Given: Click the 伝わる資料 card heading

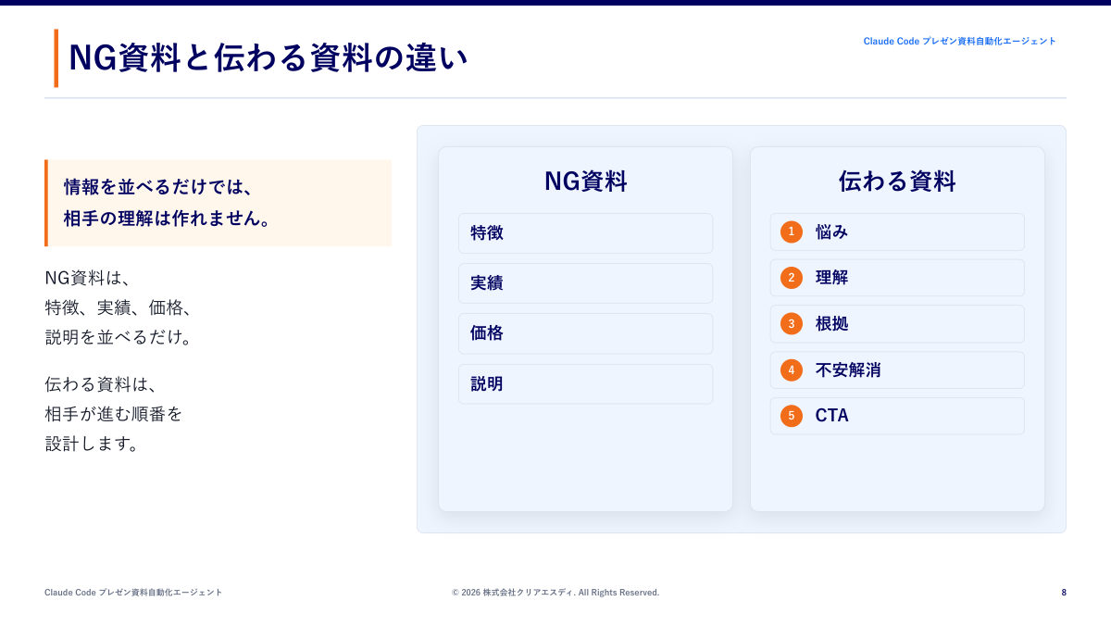Looking at the screenshot, I should 897,182.
